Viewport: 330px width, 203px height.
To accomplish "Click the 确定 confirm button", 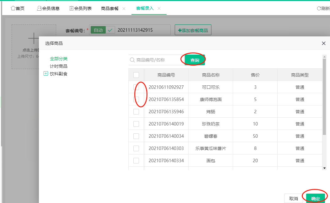I will coord(315,198).
